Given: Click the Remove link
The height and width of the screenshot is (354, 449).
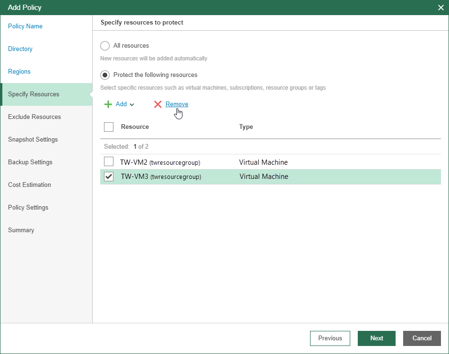Looking at the screenshot, I should [x=177, y=104].
